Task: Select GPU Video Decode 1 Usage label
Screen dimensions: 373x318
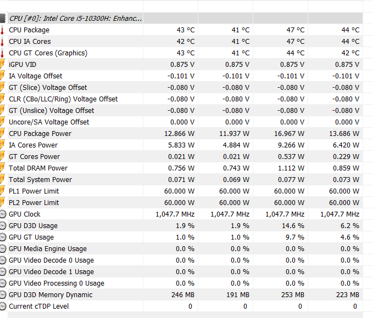Action: (x=52, y=272)
